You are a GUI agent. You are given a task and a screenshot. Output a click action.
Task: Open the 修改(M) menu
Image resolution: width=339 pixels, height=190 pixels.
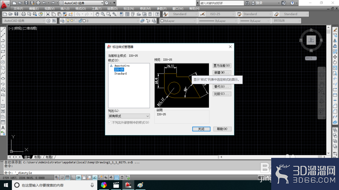(x=145, y=9)
